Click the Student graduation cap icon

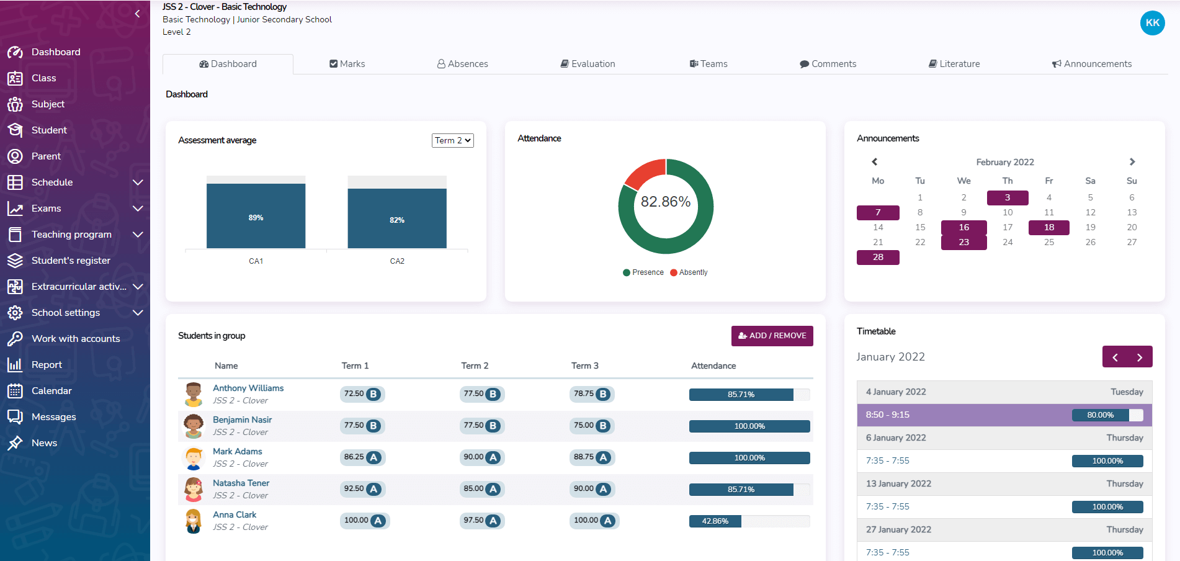point(15,130)
